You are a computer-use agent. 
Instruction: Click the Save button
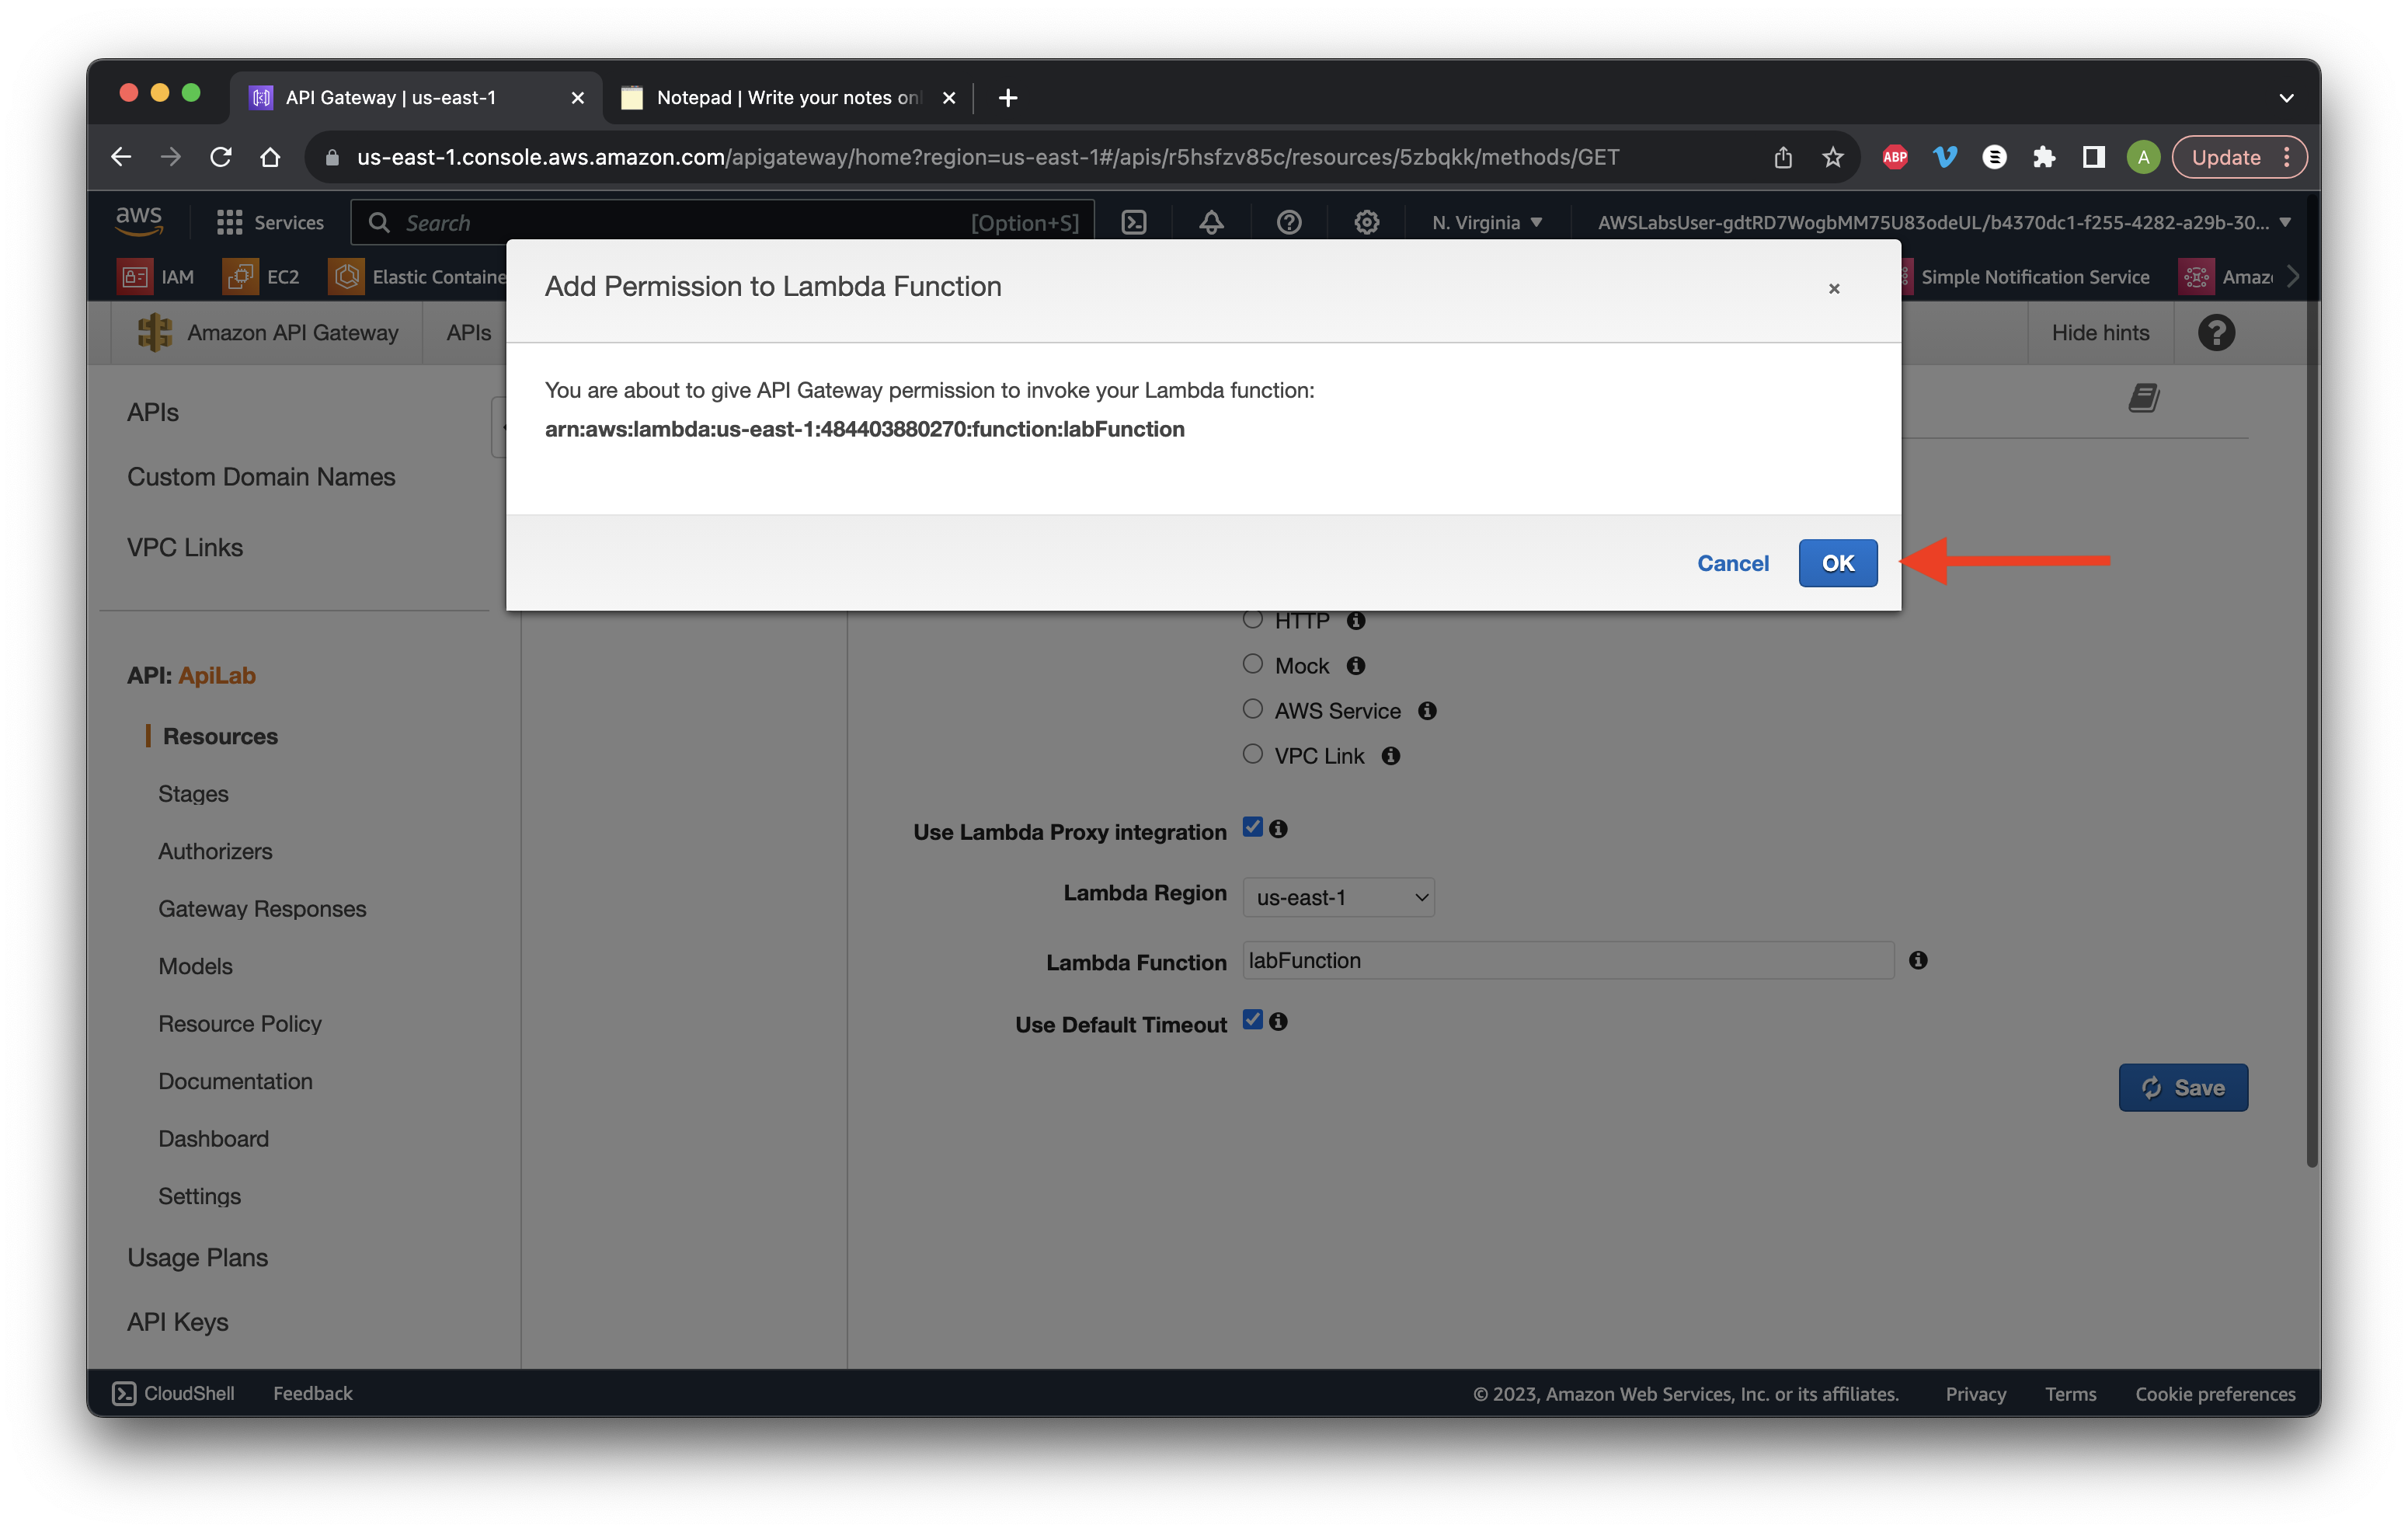click(2182, 1088)
